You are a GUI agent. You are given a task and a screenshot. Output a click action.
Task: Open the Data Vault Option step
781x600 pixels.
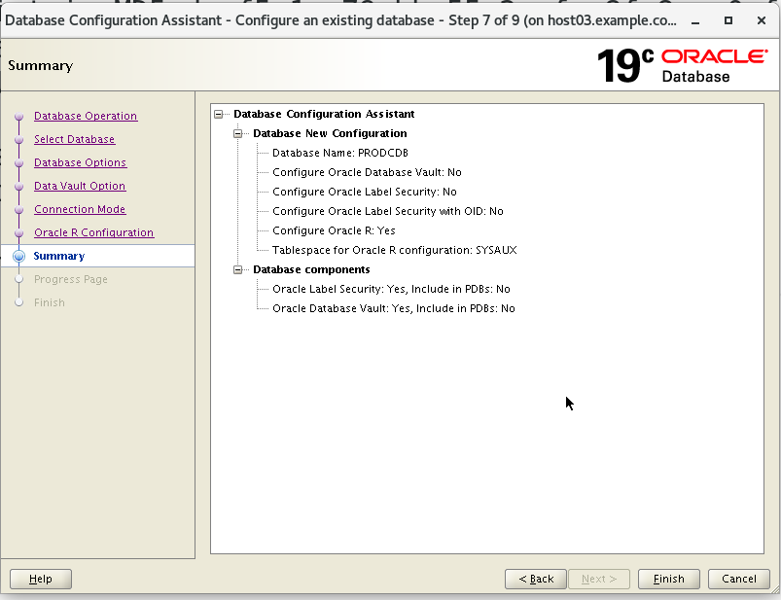pos(80,187)
